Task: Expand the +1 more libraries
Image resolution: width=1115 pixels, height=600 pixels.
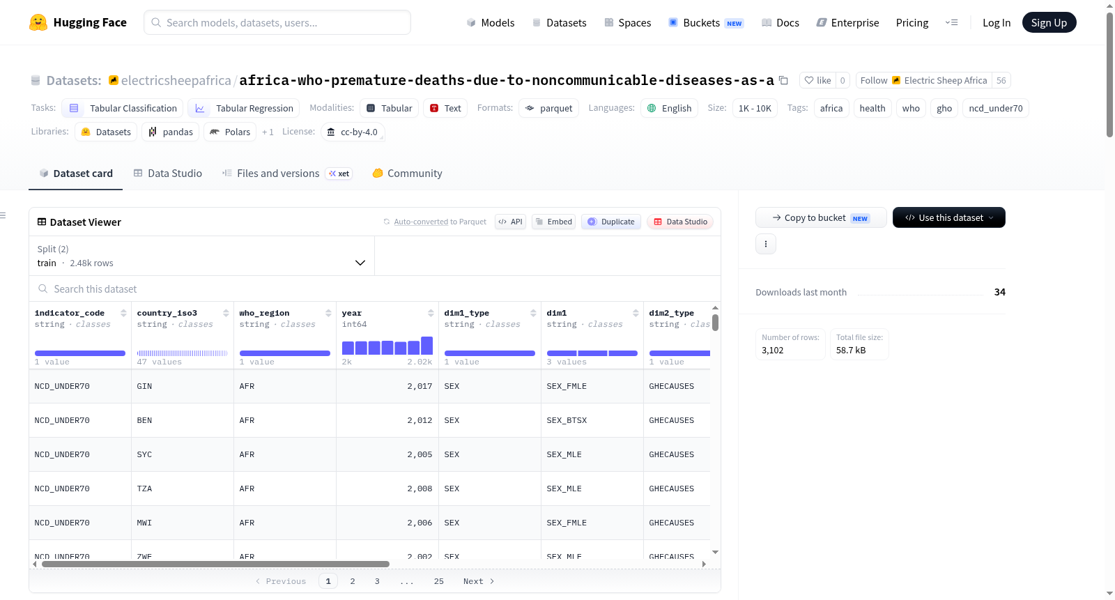Action: 268,132
